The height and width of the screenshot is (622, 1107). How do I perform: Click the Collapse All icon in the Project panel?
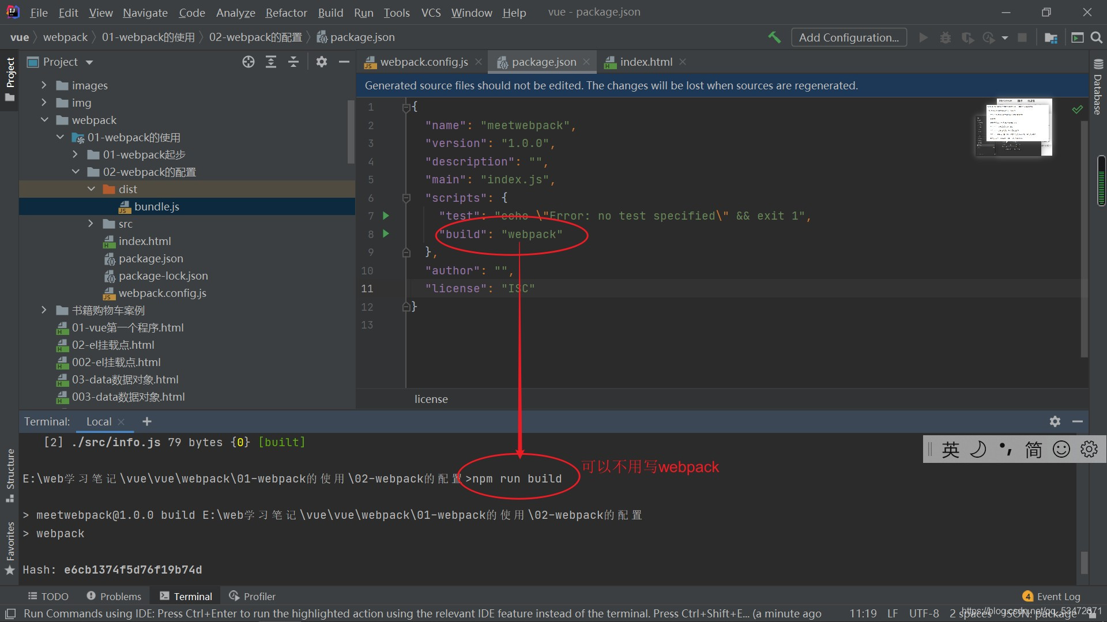[x=293, y=62]
